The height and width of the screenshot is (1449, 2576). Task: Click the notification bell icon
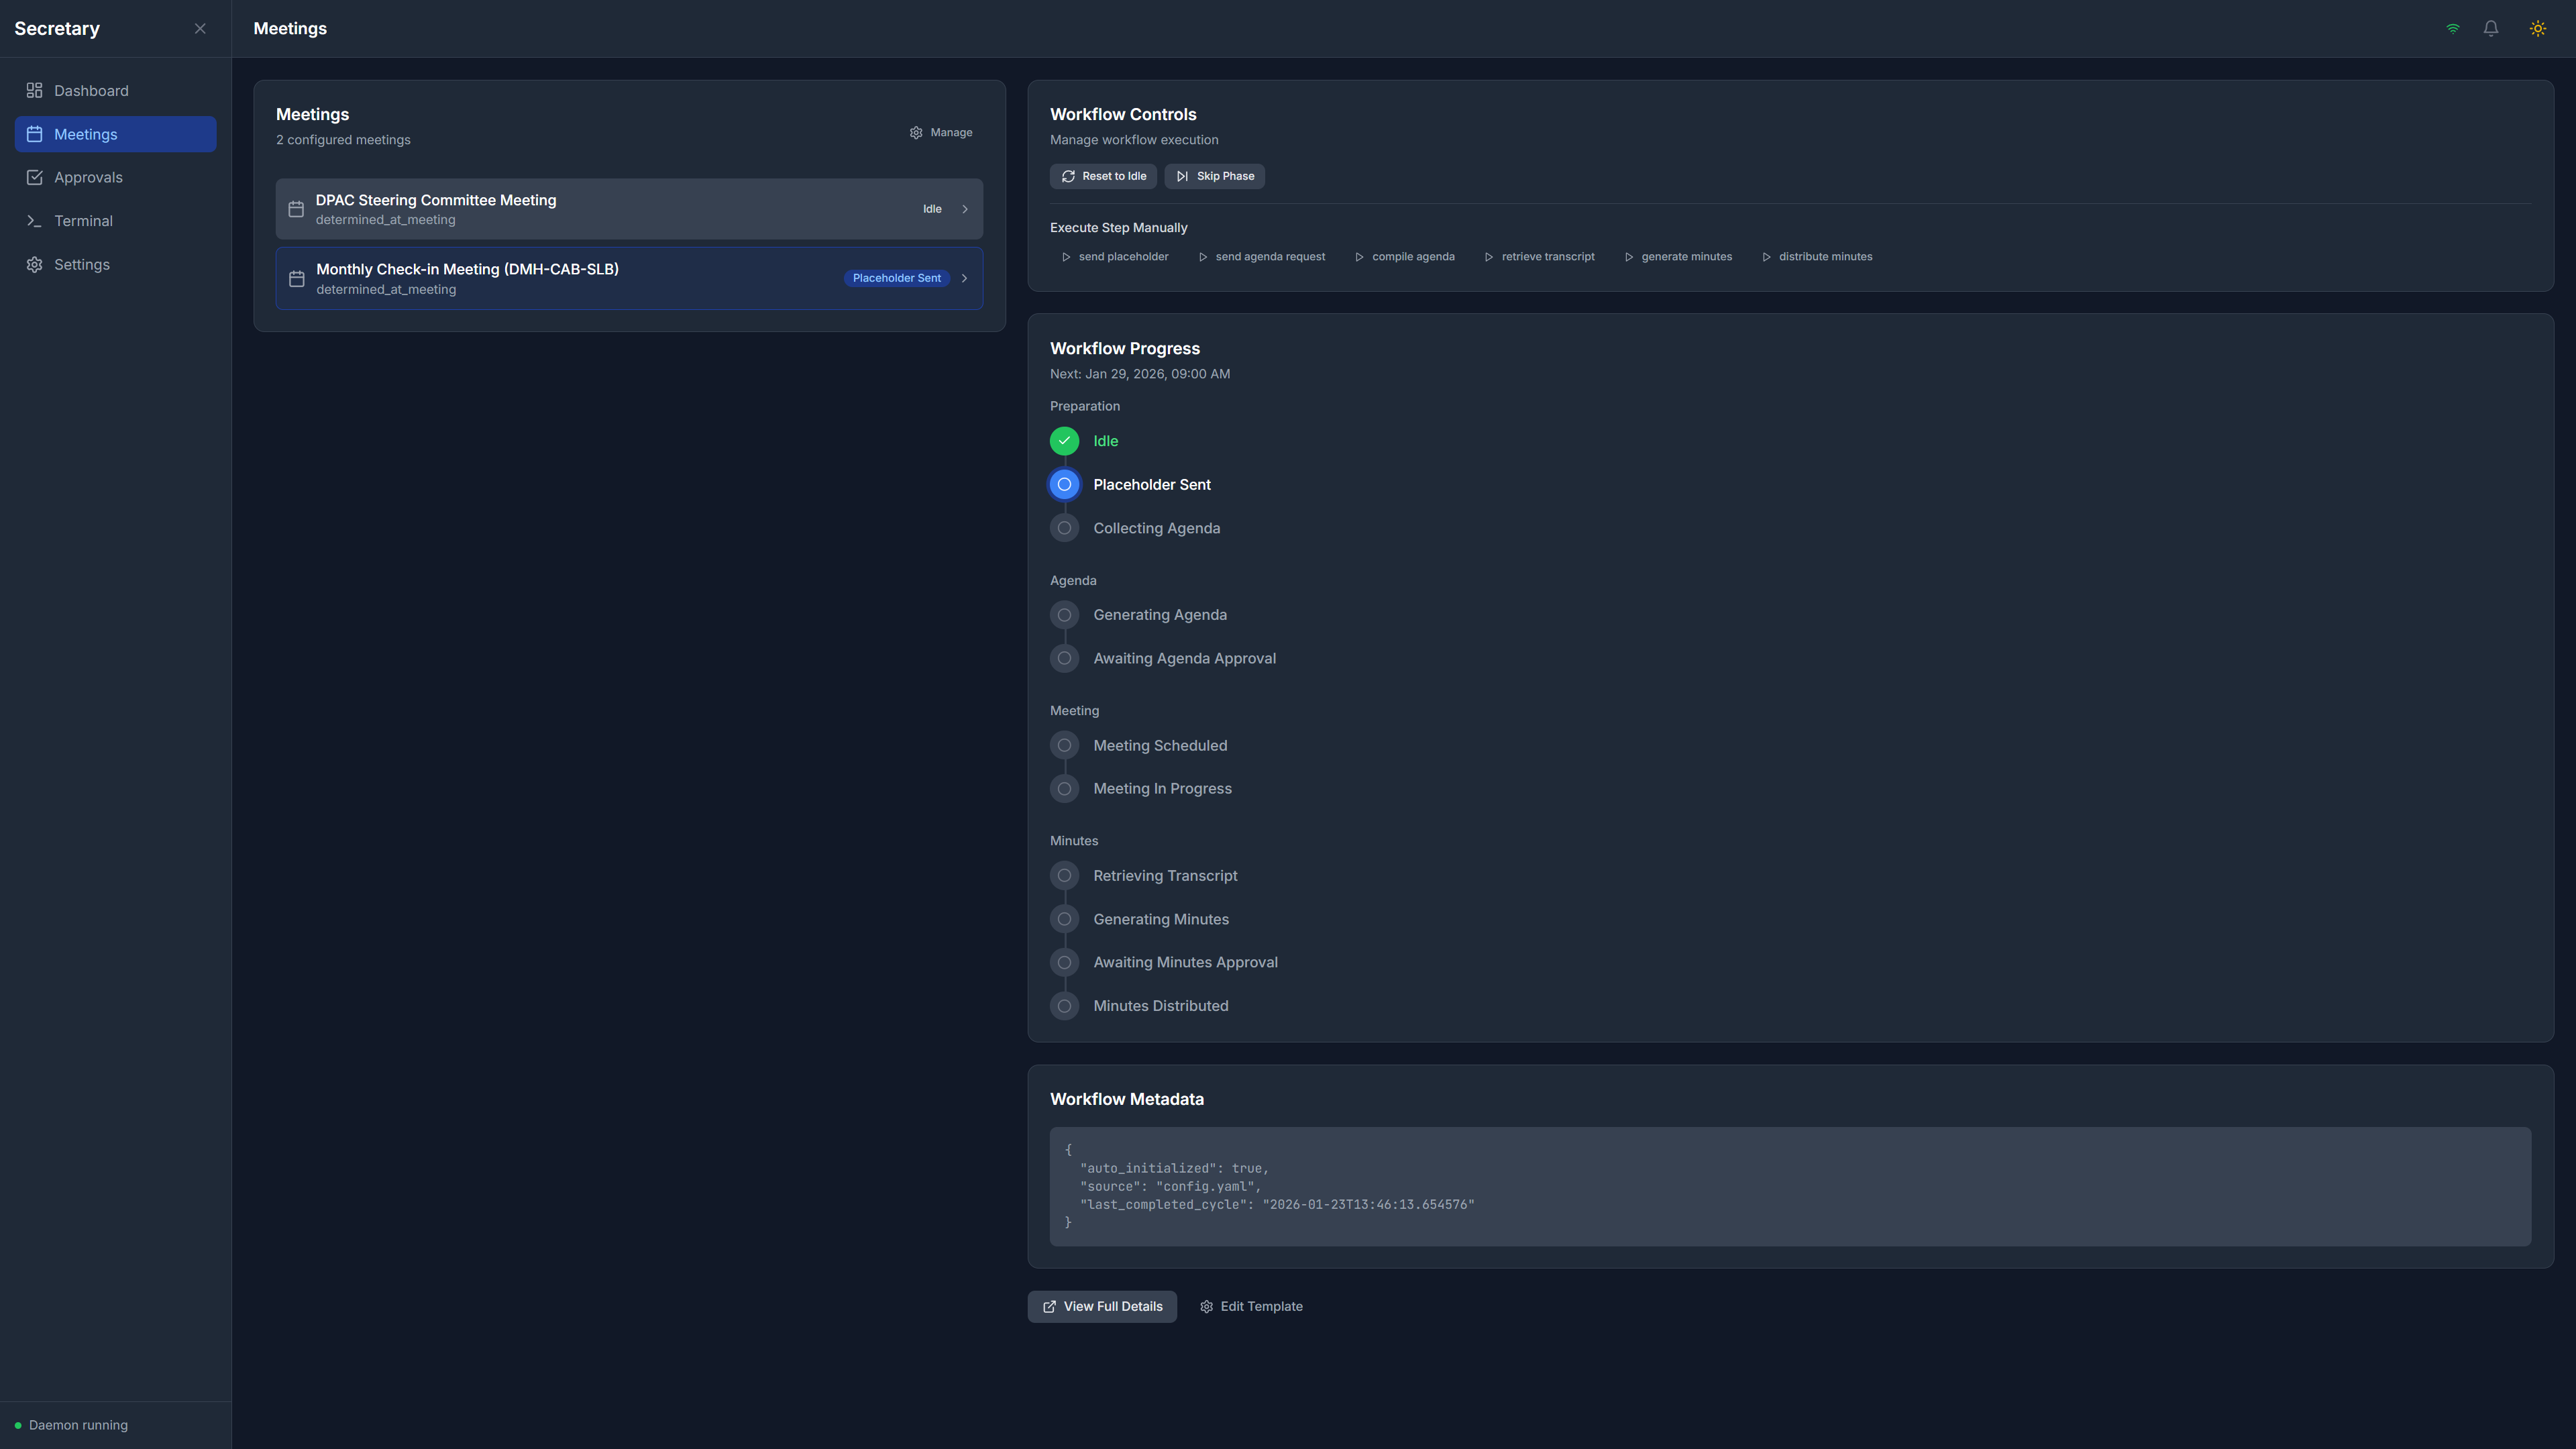(2490, 28)
